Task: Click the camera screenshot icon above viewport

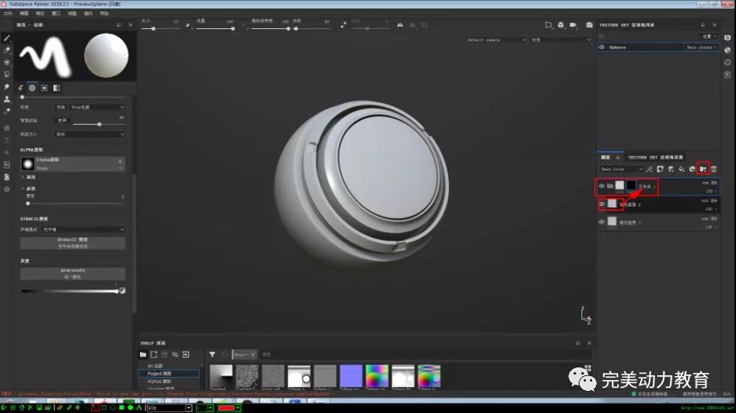Action: (x=589, y=25)
